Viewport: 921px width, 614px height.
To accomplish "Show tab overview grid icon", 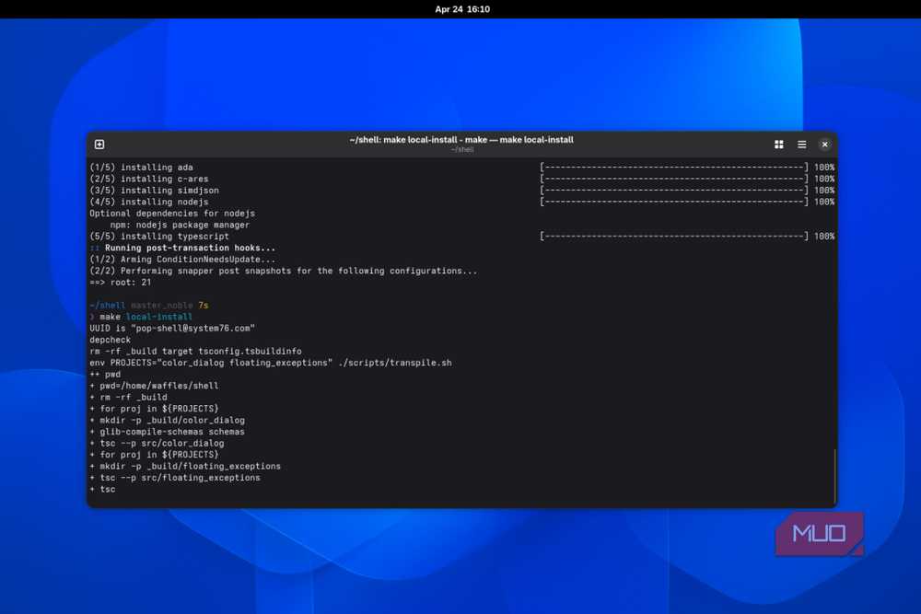I will (x=779, y=145).
